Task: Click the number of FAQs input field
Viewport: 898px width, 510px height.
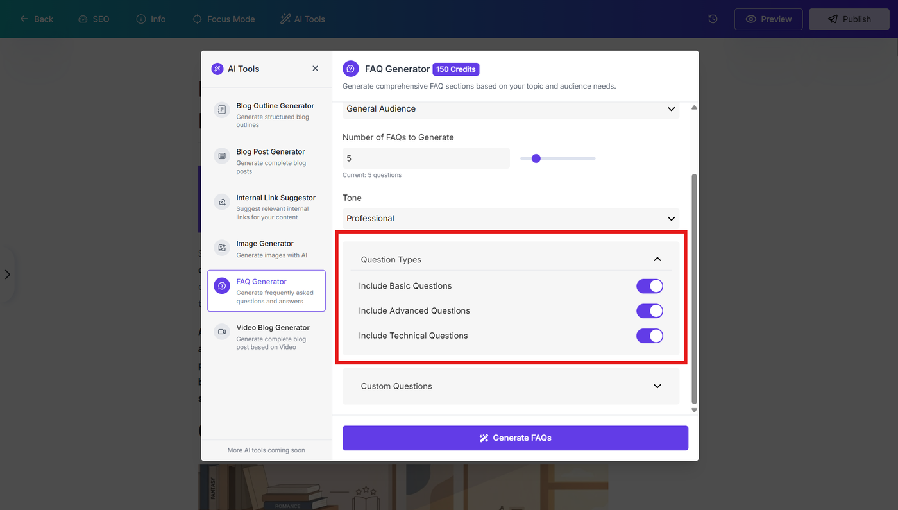Action: click(426, 158)
